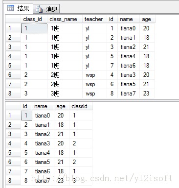This screenshot has width=179, height=188.
Task: Click the age column header in upper grid
Action: tap(147, 19)
